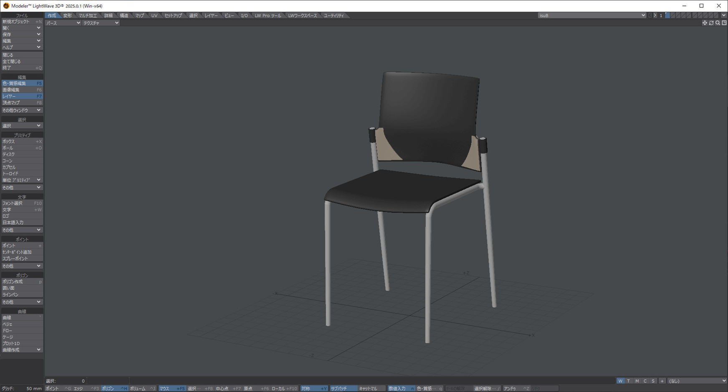Switch to the 変形 tab
The height and width of the screenshot is (392, 728).
point(68,15)
